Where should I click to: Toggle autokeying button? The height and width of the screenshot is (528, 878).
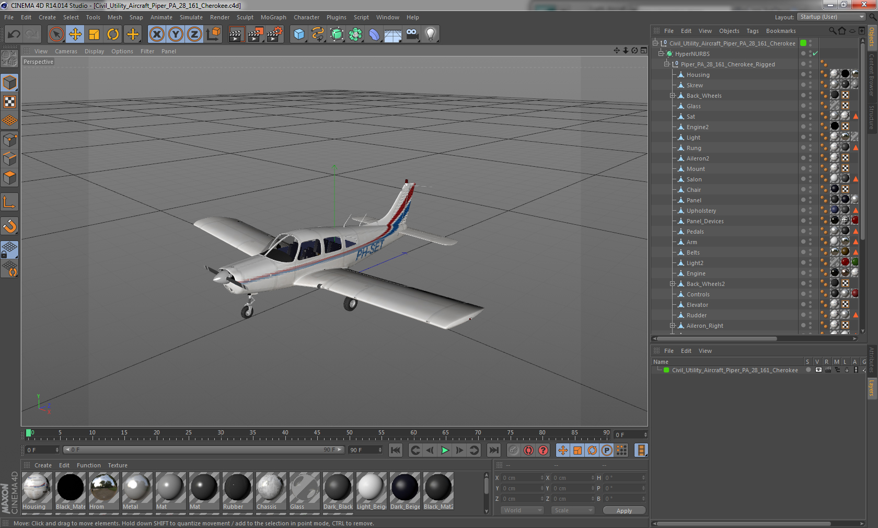click(528, 450)
